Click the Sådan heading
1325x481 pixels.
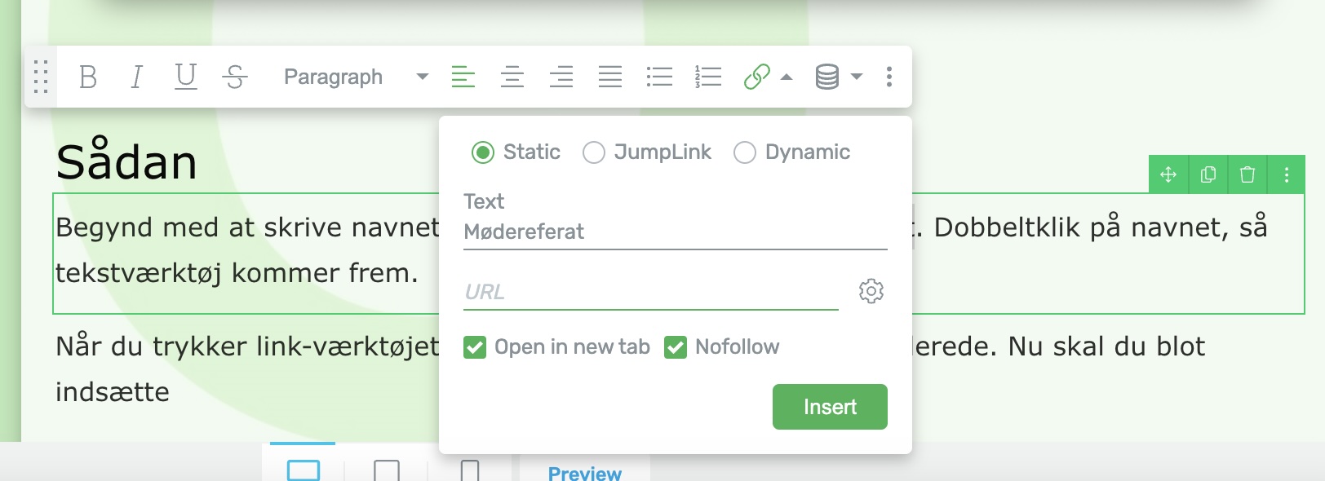tap(126, 161)
